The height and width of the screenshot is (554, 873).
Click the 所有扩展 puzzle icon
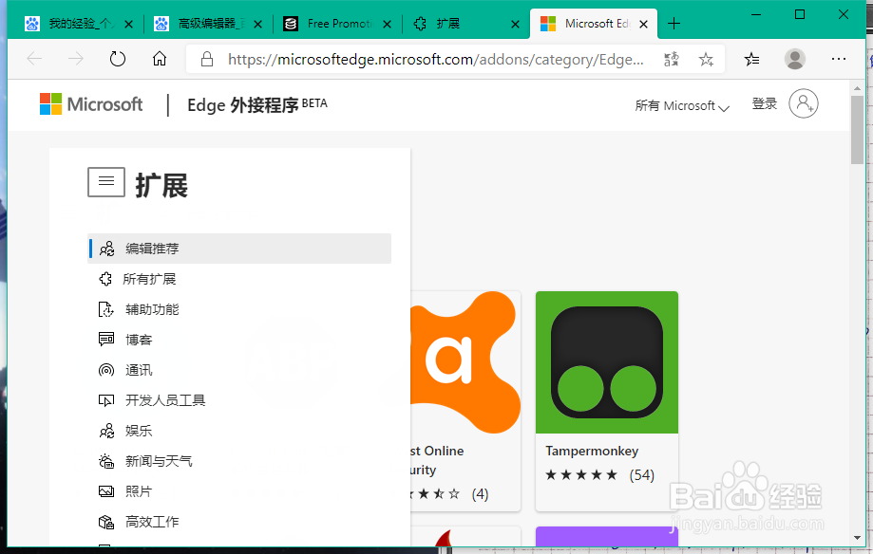[105, 279]
